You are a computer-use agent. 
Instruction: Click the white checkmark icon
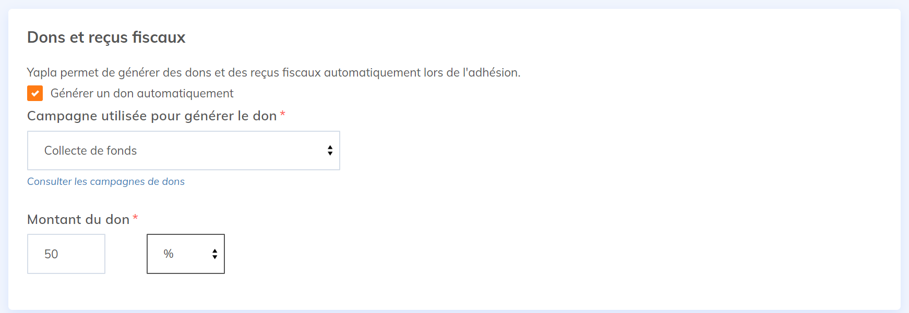[x=35, y=94]
